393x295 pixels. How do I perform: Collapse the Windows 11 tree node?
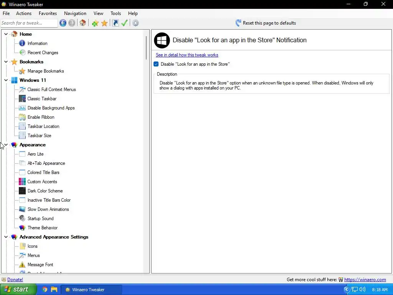click(x=6, y=80)
